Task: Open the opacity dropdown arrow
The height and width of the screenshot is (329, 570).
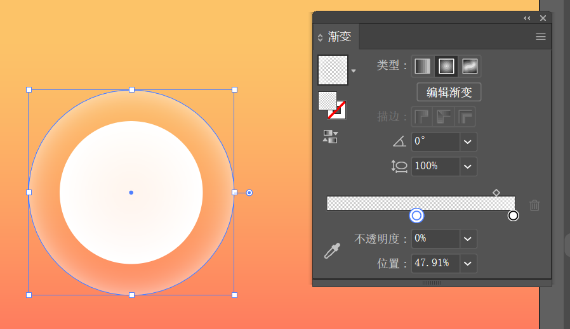Action: coord(468,238)
